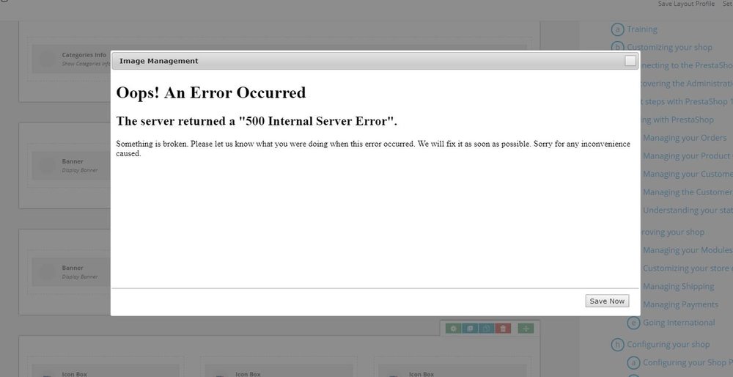Select the first Banner widget
Viewport: 733px width, 377px height.
tap(71, 166)
